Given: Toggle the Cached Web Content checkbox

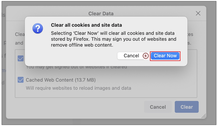Looking at the screenshot, I should pos(21,80).
